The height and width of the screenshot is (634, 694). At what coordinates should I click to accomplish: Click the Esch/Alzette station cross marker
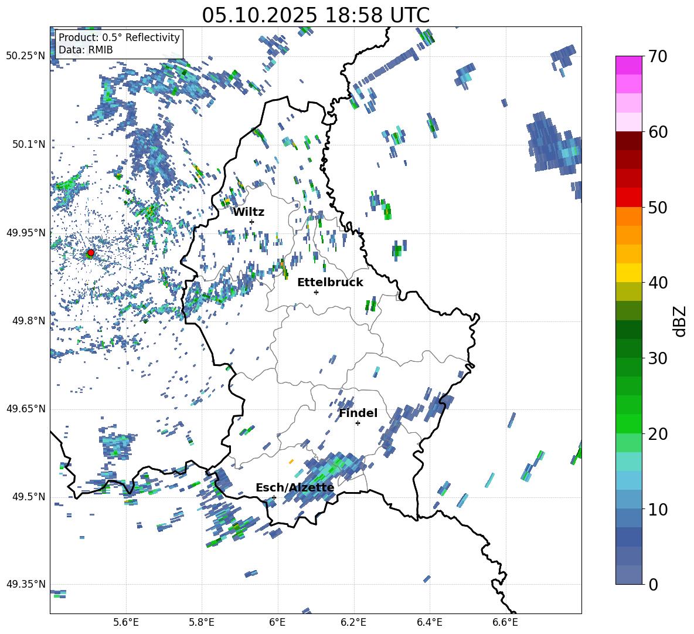point(274,497)
